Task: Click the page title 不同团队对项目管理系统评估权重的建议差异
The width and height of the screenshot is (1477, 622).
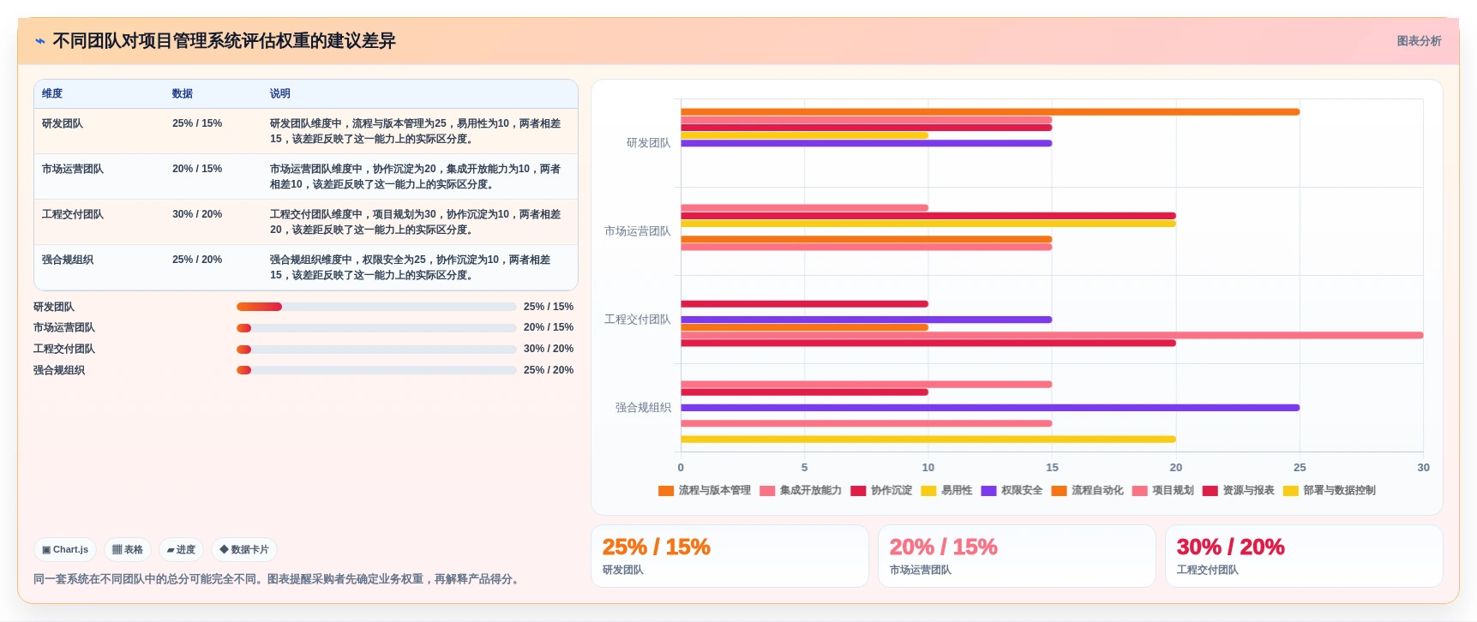Action: (x=224, y=41)
